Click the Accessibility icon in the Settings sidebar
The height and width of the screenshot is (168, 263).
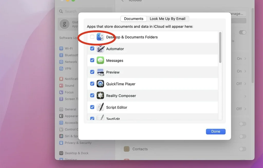[x=61, y=123]
